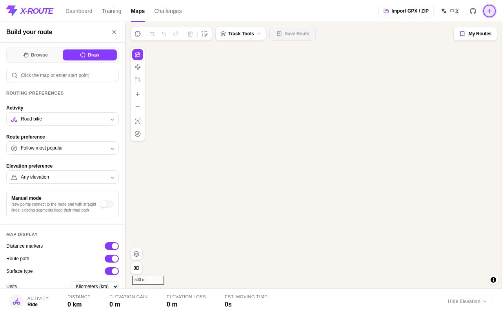Image resolution: width=502 pixels, height=314 pixels.
Task: Open the Units selector
Action: point(95,287)
